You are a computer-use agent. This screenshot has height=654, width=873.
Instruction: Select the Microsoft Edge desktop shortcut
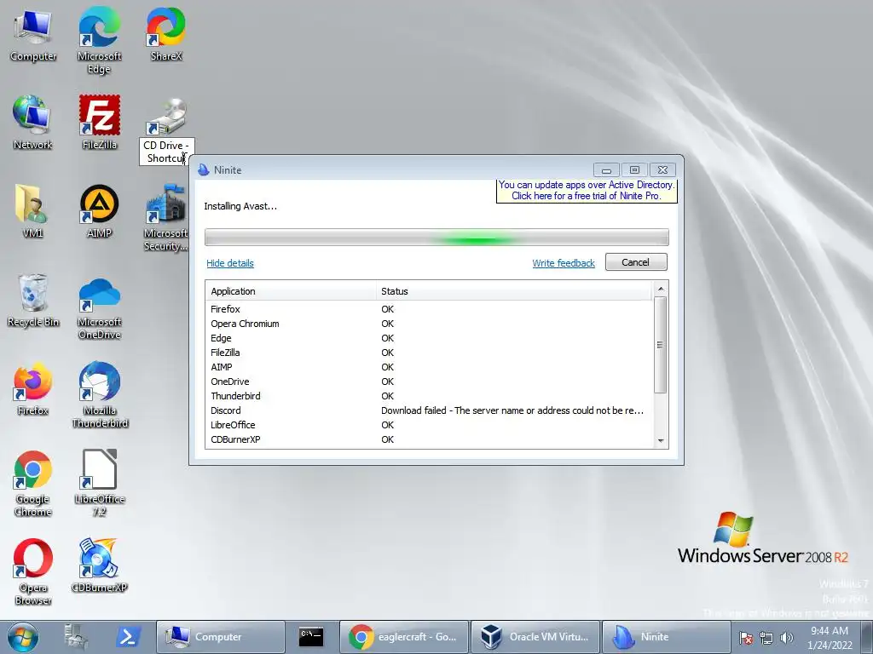99,42
